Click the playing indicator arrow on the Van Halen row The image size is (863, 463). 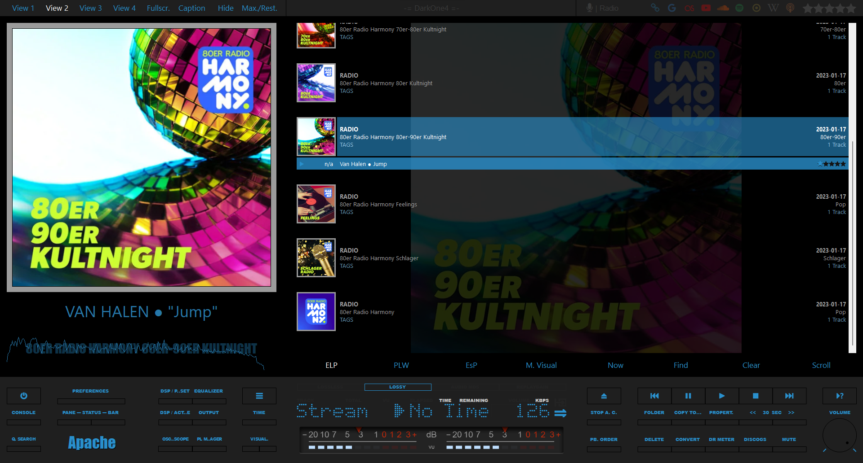(x=302, y=164)
